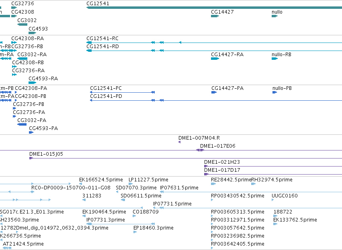The image size is (342, 250).
Task: Click the UUGC0160 label
Action: (285, 195)
